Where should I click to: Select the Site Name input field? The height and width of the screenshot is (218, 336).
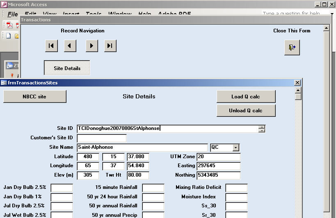tap(142, 148)
